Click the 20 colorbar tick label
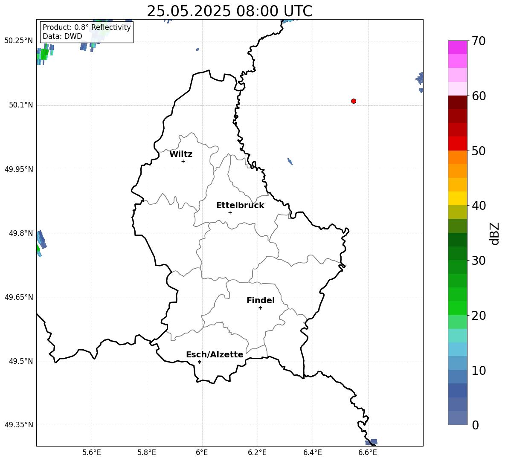This screenshot has height=461, width=505. tap(479, 315)
